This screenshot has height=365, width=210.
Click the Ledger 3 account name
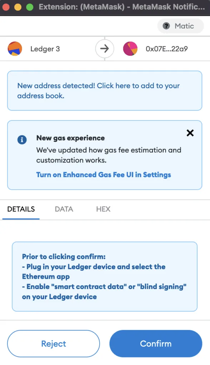click(x=45, y=49)
